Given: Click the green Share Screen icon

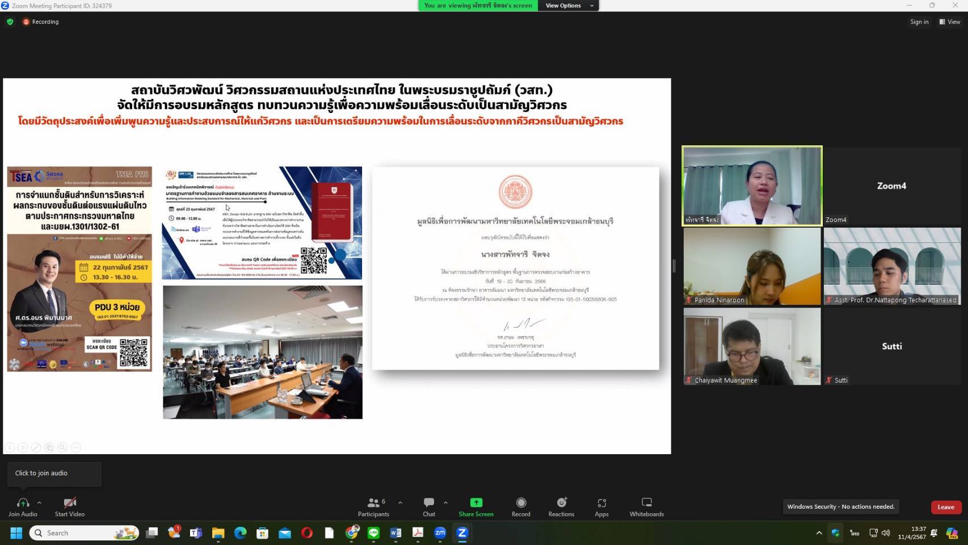Looking at the screenshot, I should [x=475, y=503].
